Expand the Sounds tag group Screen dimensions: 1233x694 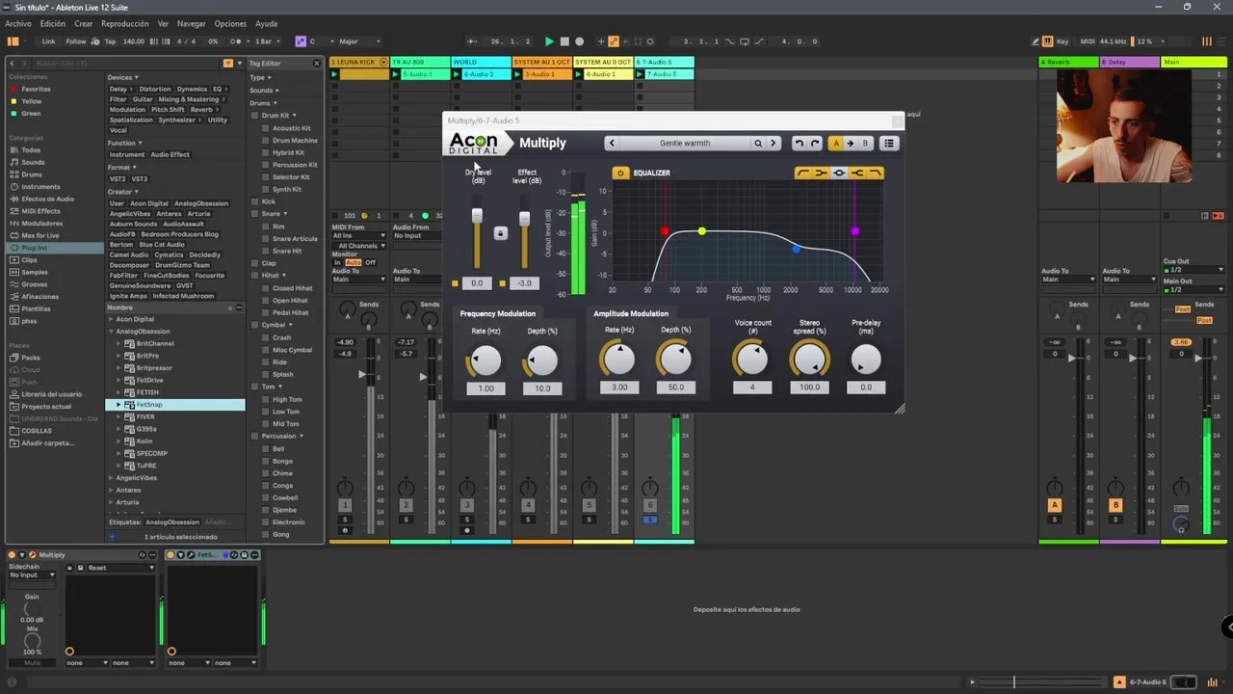click(277, 91)
